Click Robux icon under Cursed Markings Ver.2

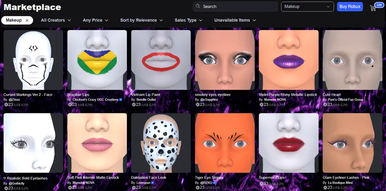point(6,104)
